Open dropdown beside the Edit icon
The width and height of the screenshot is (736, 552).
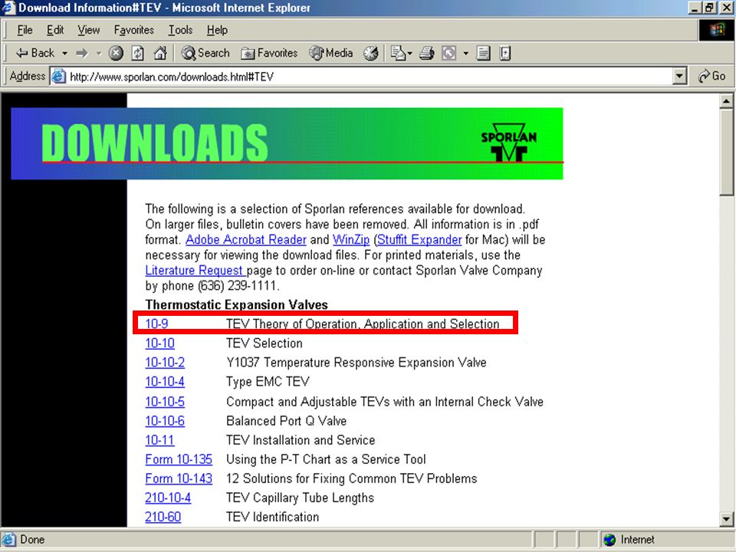pos(465,54)
